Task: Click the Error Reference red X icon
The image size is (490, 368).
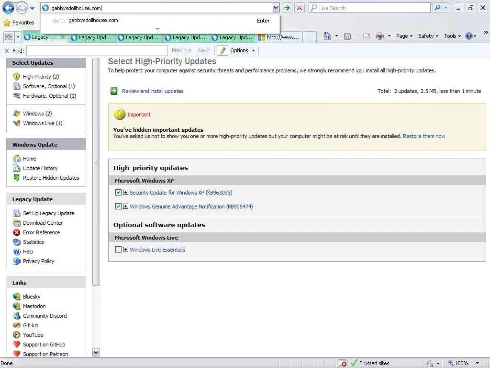Action: point(17,232)
